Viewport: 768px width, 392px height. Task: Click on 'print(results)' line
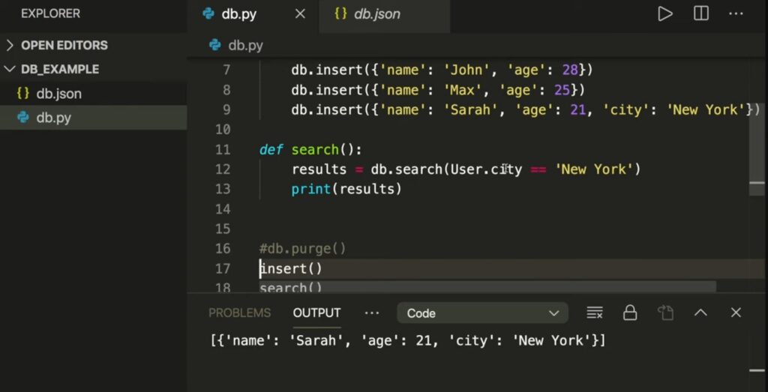pos(346,189)
